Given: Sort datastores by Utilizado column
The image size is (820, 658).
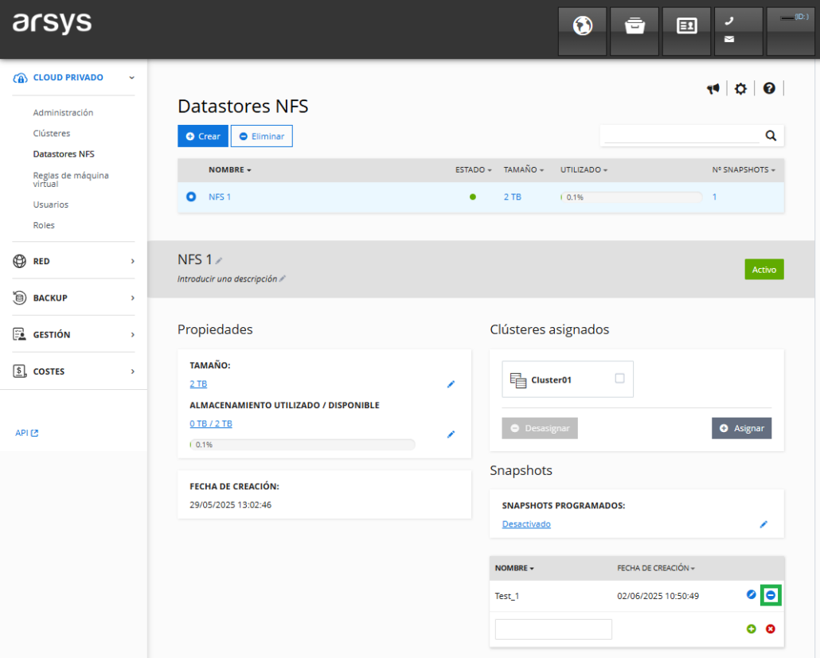Looking at the screenshot, I should (x=584, y=169).
